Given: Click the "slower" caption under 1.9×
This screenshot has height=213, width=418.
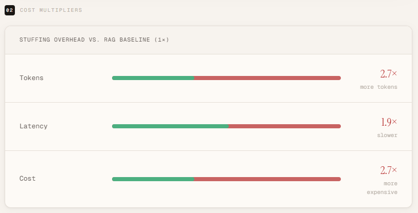Looking at the screenshot, I should [x=387, y=135].
